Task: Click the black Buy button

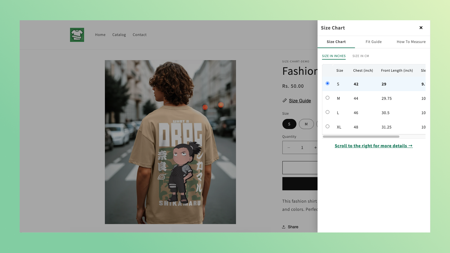Action: 300,184
